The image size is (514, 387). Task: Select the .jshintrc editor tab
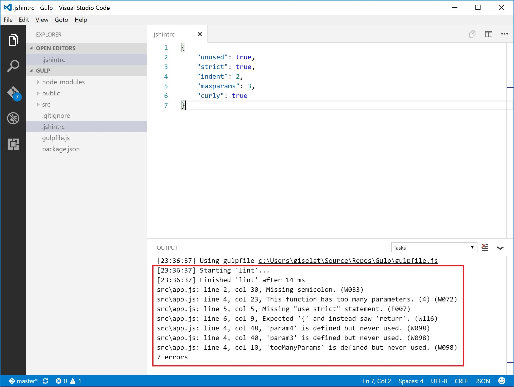click(177, 34)
